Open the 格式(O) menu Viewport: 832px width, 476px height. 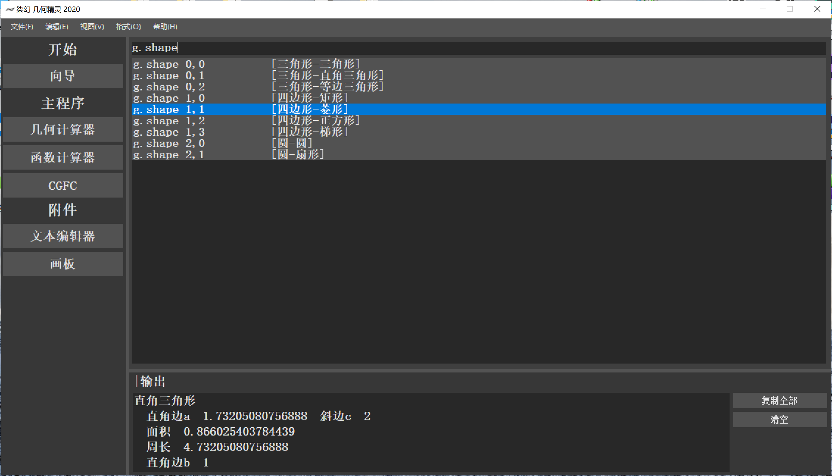(128, 26)
